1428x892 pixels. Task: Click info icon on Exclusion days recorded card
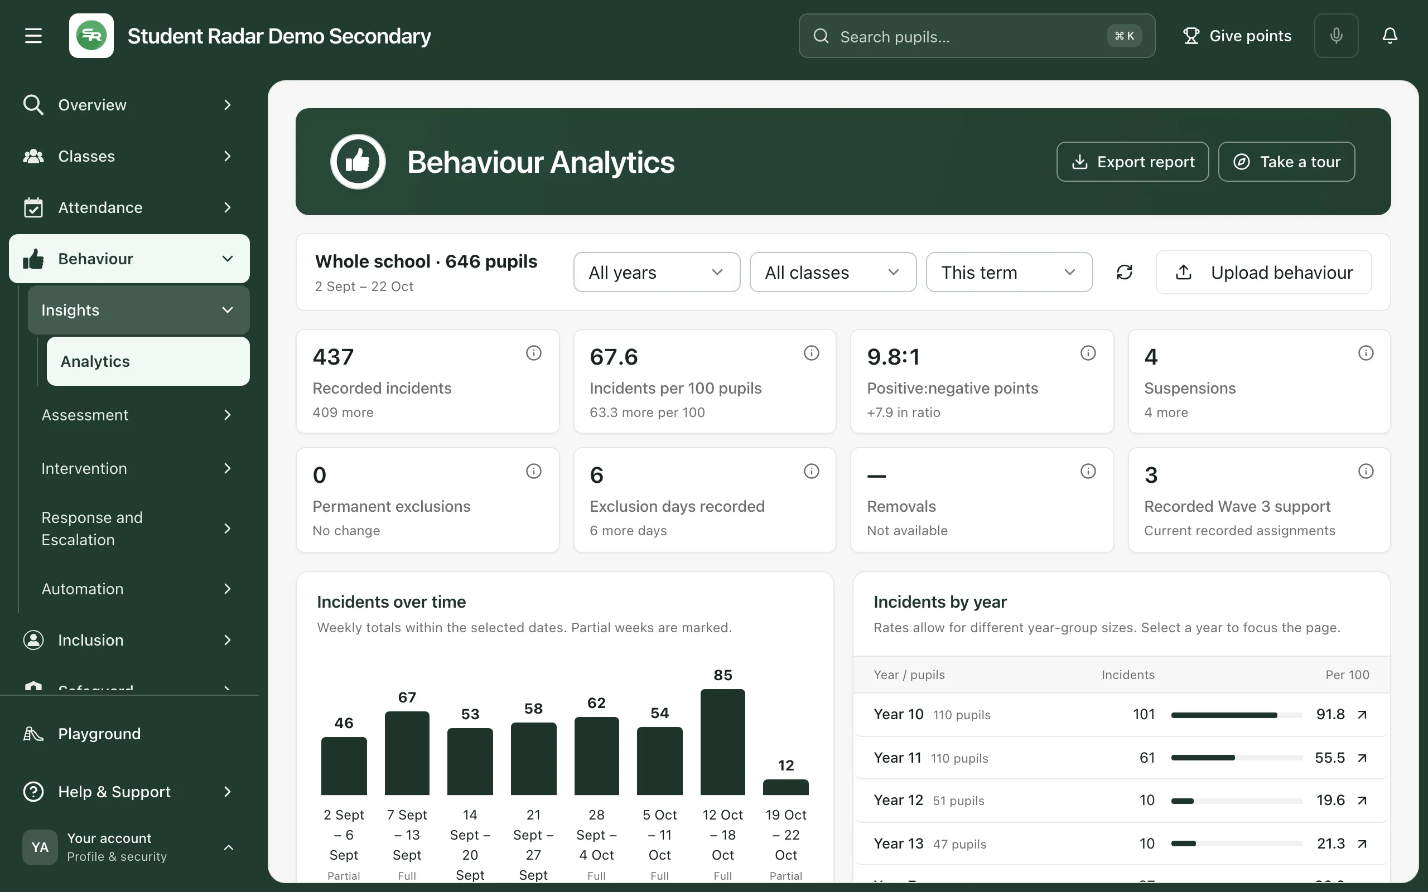point(812,471)
